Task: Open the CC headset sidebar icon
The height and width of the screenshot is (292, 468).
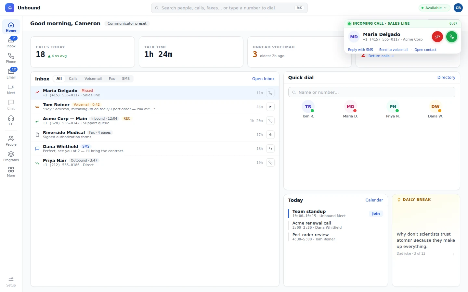Action: pos(11,120)
